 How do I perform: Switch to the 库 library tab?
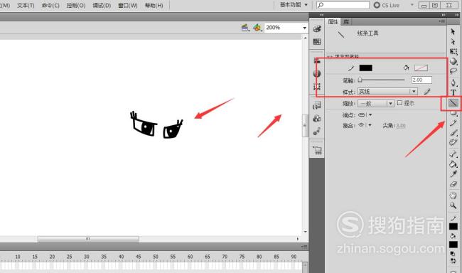pyautogui.click(x=346, y=22)
